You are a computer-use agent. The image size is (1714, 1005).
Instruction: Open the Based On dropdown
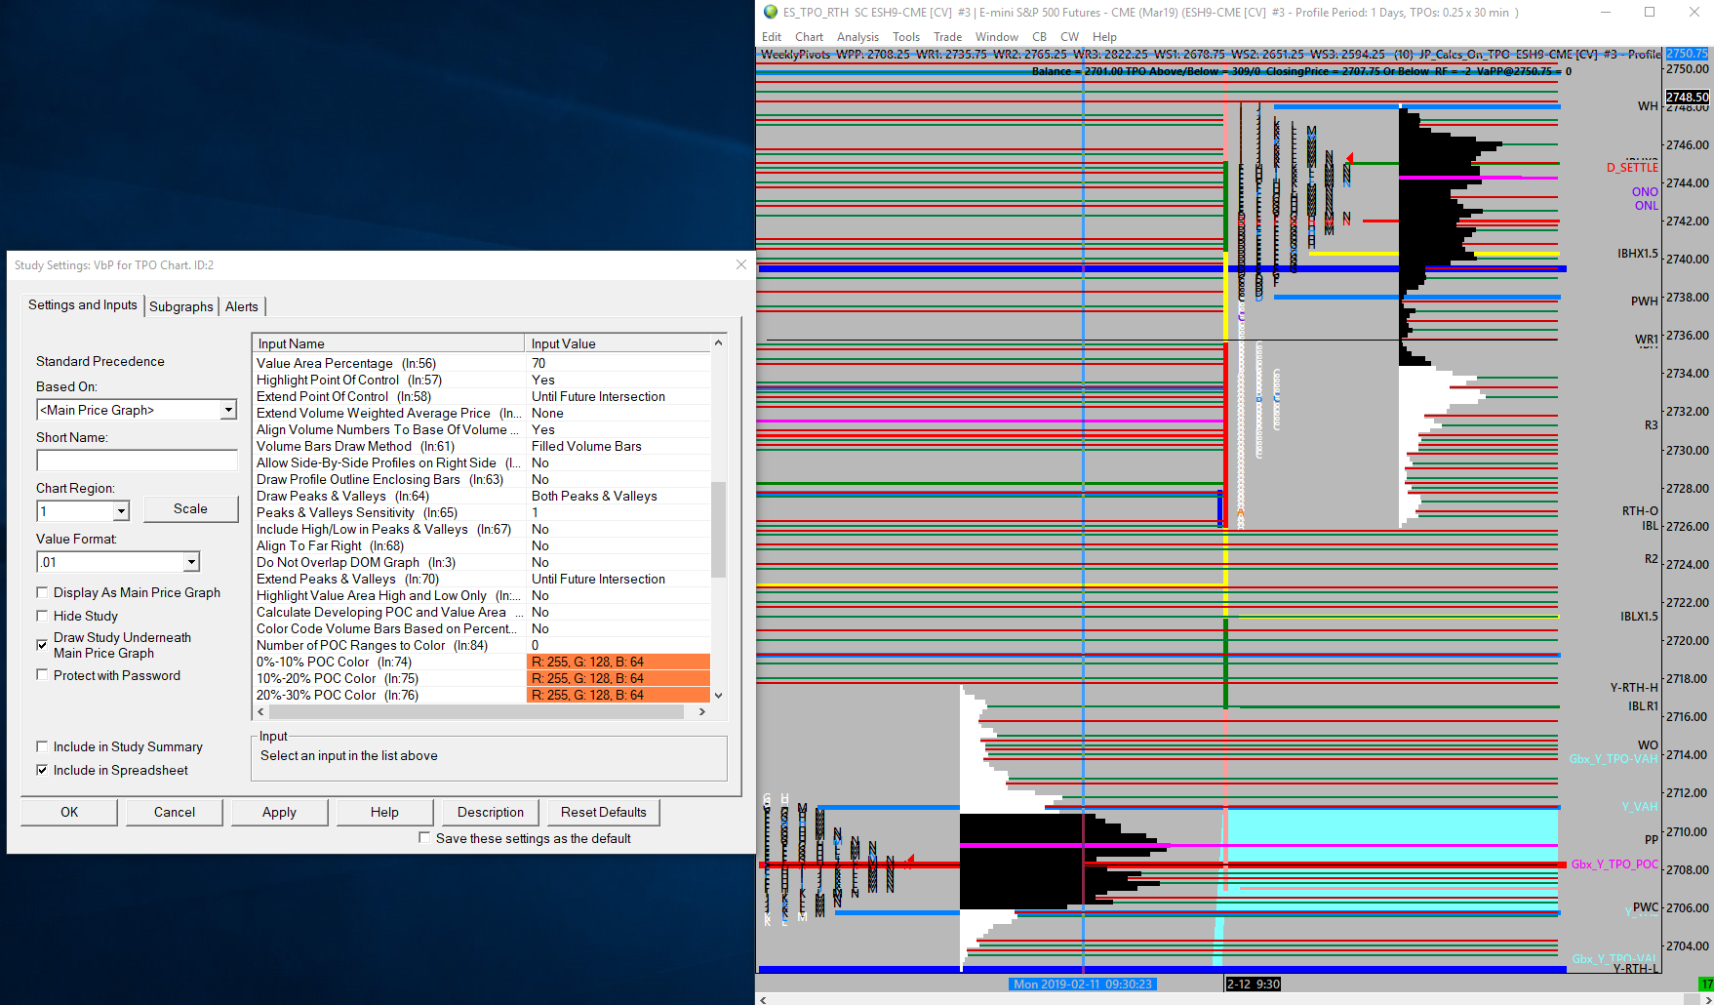click(x=227, y=410)
